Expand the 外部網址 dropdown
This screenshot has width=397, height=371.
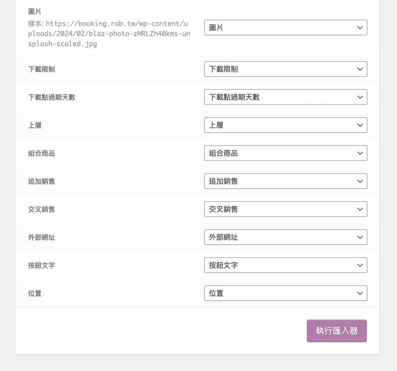click(x=286, y=237)
